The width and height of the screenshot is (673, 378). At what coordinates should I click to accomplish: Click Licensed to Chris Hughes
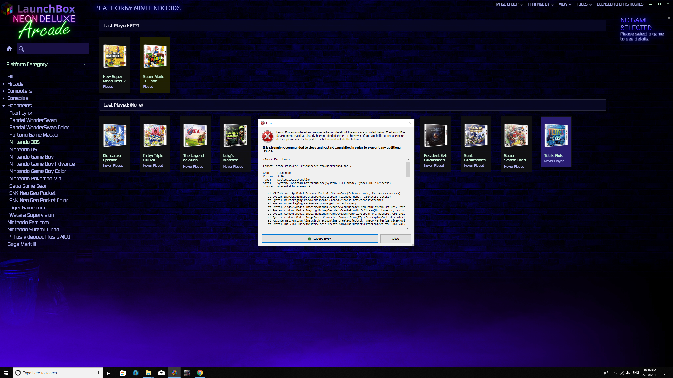(620, 4)
